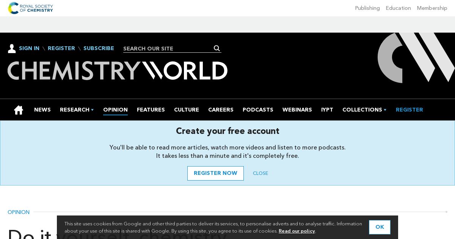Open the Features section
The image size is (455, 239).
click(151, 110)
